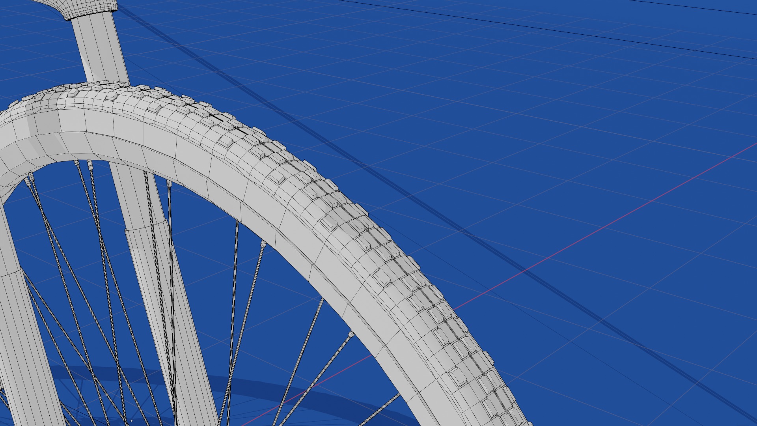Select the upper fork stanchion tube above the tire
The height and width of the screenshot is (426, 757).
pyautogui.click(x=101, y=47)
